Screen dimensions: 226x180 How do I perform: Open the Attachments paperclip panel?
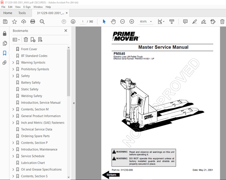coord(5,63)
